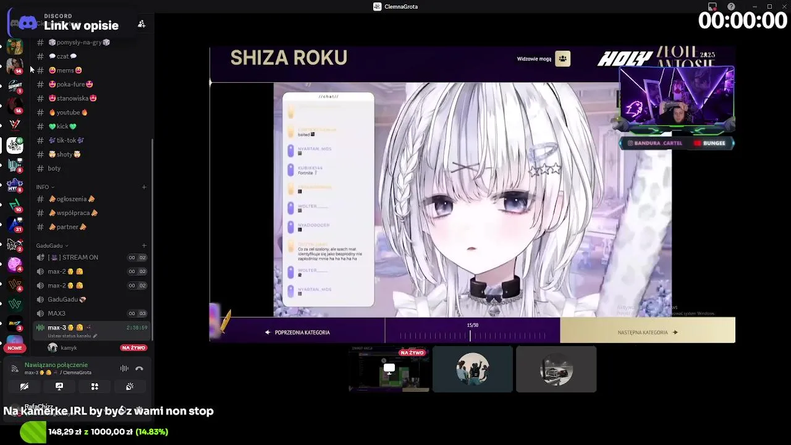The image size is (791, 445).
Task: Click the Nawiązano połączenie status text
Action: coord(56,365)
